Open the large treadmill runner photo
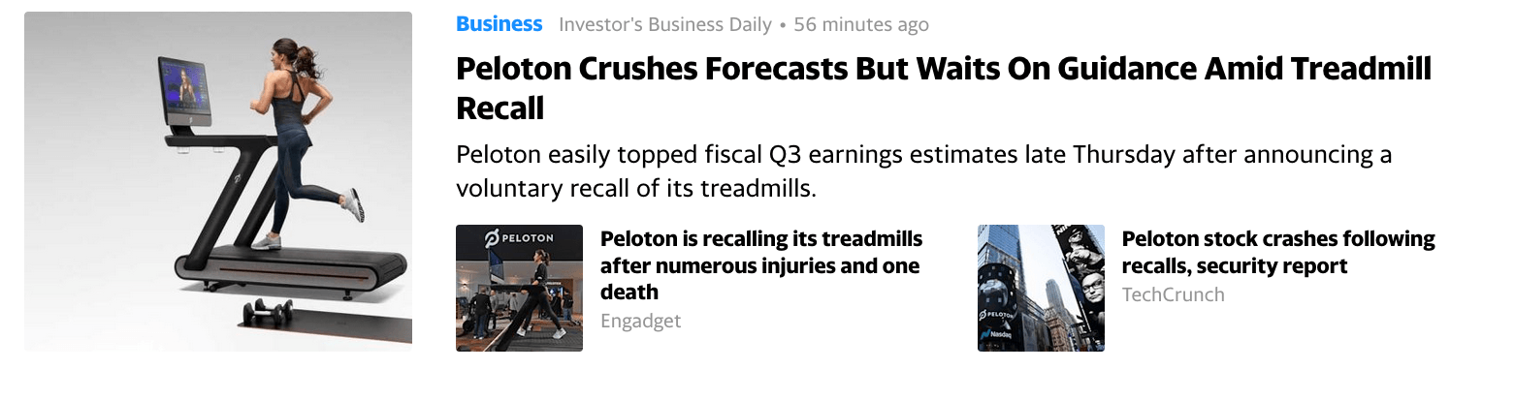 click(218, 181)
